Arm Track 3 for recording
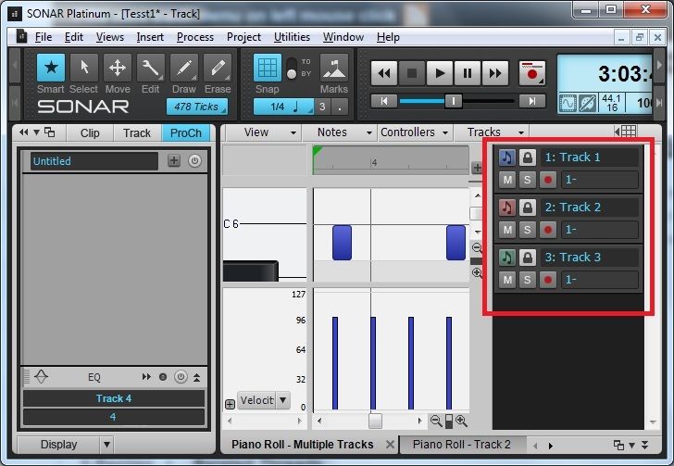 click(547, 280)
